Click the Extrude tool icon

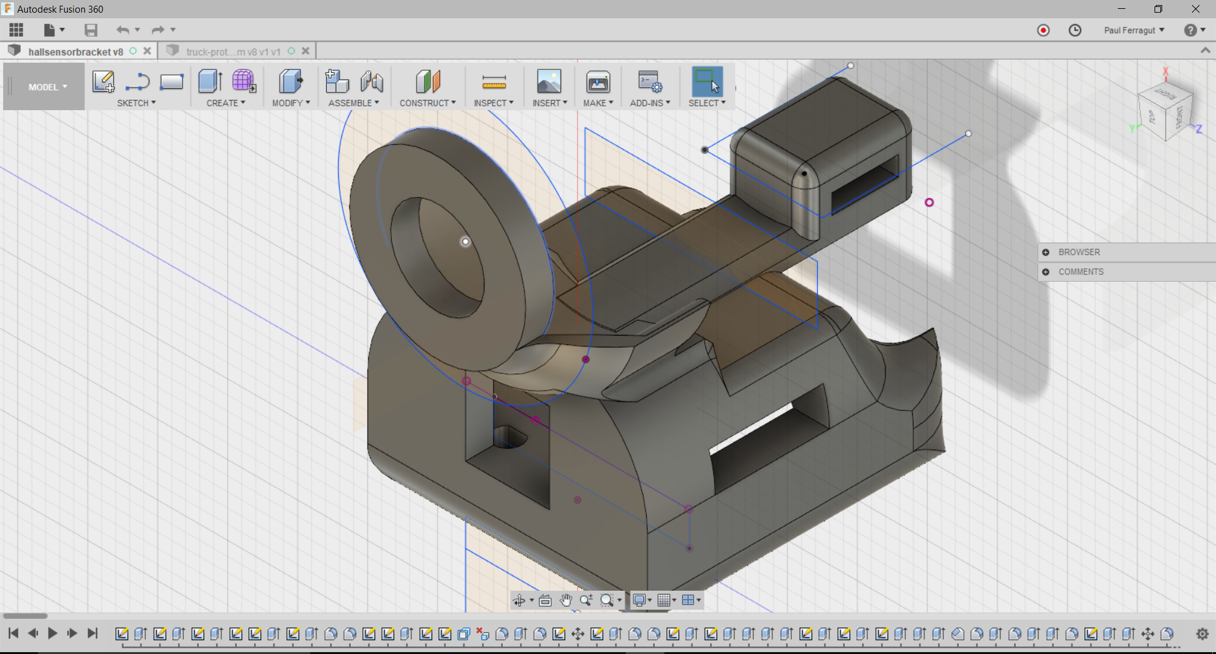coord(210,82)
